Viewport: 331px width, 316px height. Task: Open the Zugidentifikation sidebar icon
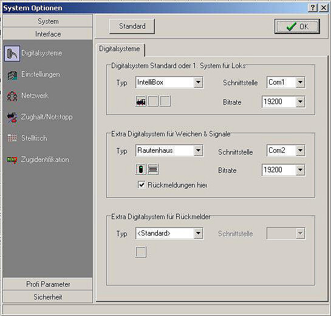(12, 160)
